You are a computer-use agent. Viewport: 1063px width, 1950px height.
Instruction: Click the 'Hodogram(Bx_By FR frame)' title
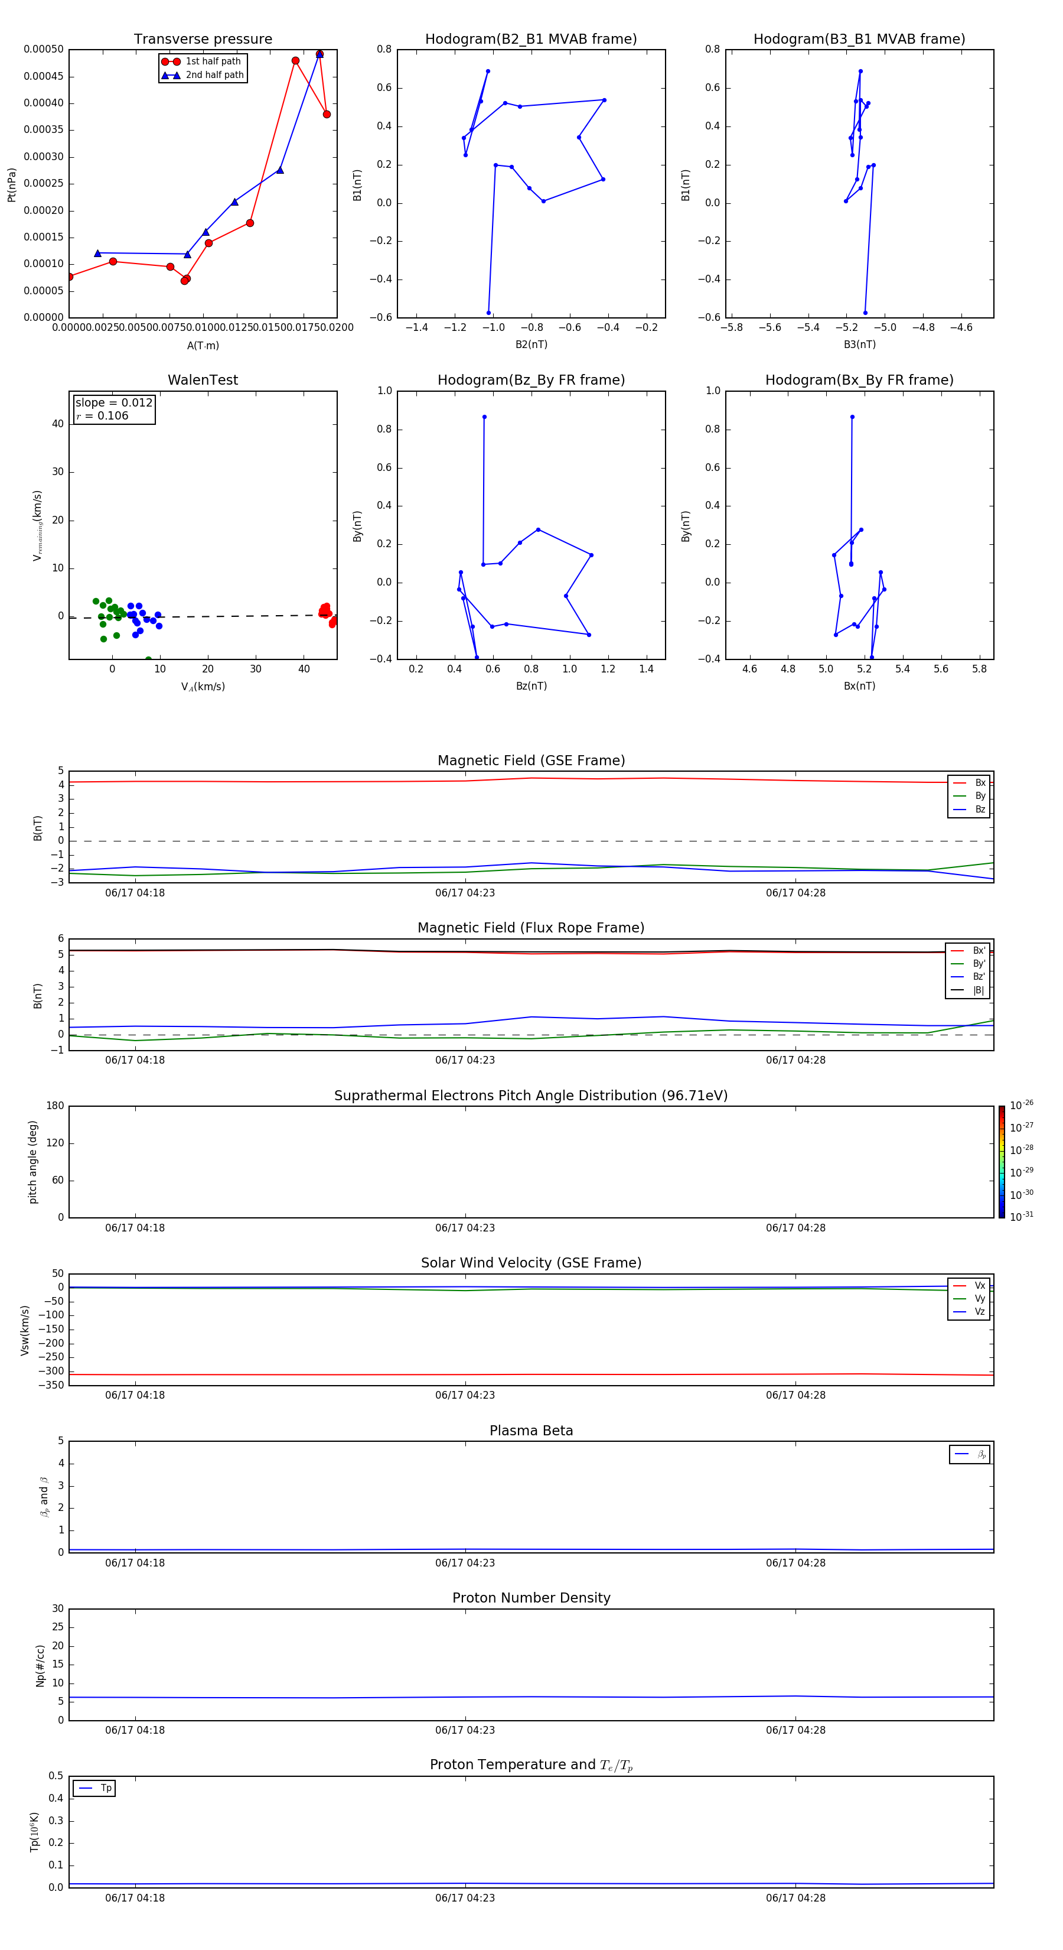click(x=859, y=380)
